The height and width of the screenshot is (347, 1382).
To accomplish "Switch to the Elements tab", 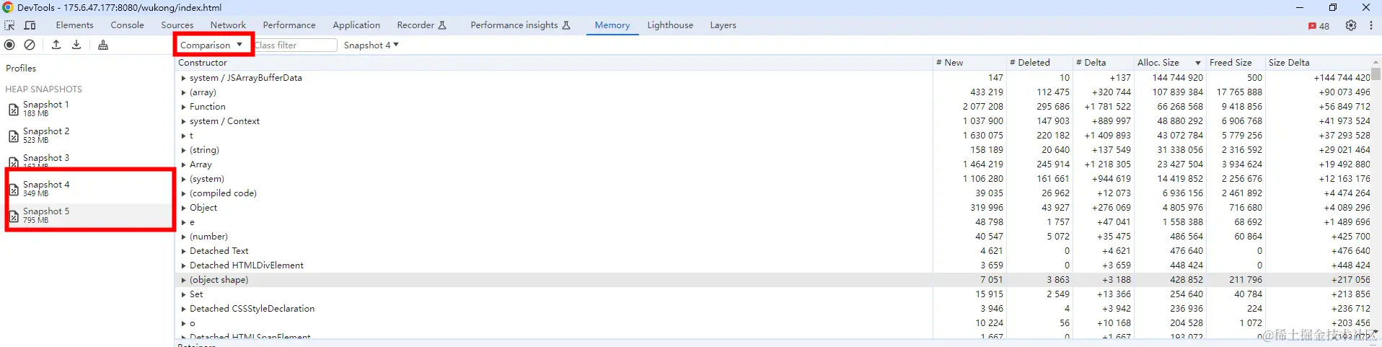I will point(75,25).
